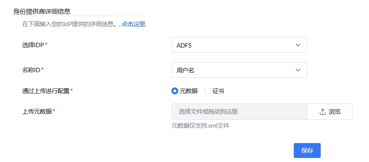This screenshot has width=369, height=162.
Task: Click the 身份提供商详细信息 section heading
Action: coord(44,11)
